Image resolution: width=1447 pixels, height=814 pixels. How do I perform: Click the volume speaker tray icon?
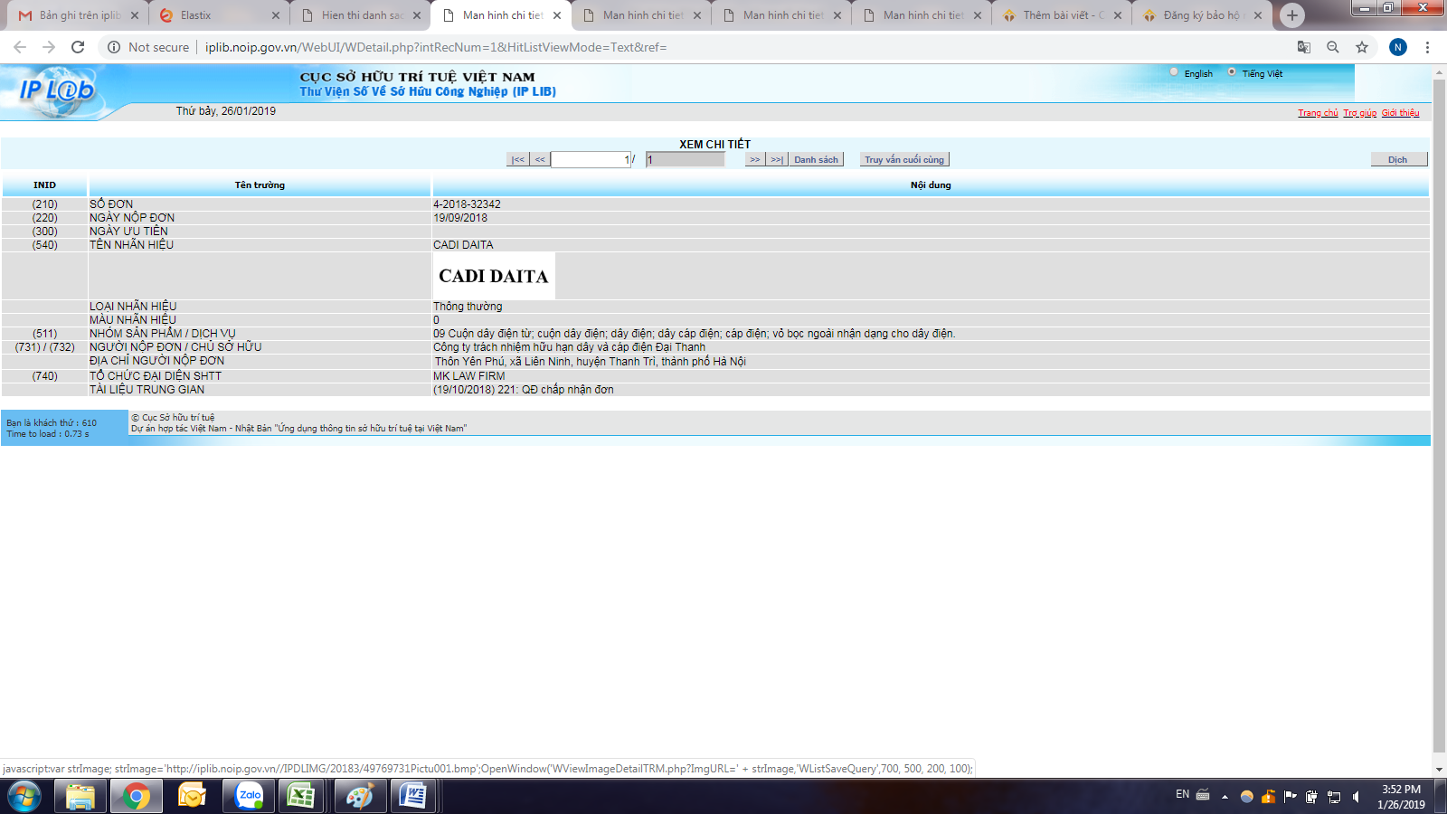click(x=1356, y=797)
